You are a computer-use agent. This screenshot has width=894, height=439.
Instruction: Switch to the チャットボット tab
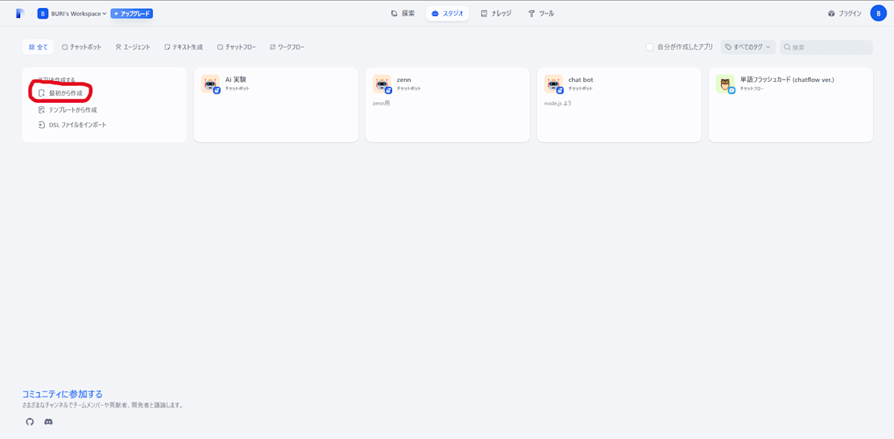[80, 46]
